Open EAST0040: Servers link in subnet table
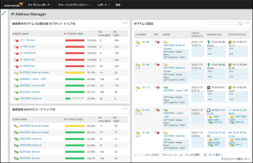The image size is (253, 163). [30, 92]
